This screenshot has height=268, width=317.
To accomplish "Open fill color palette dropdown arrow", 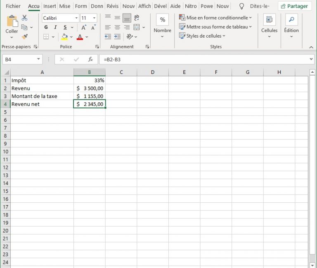I will tap(71, 37).
